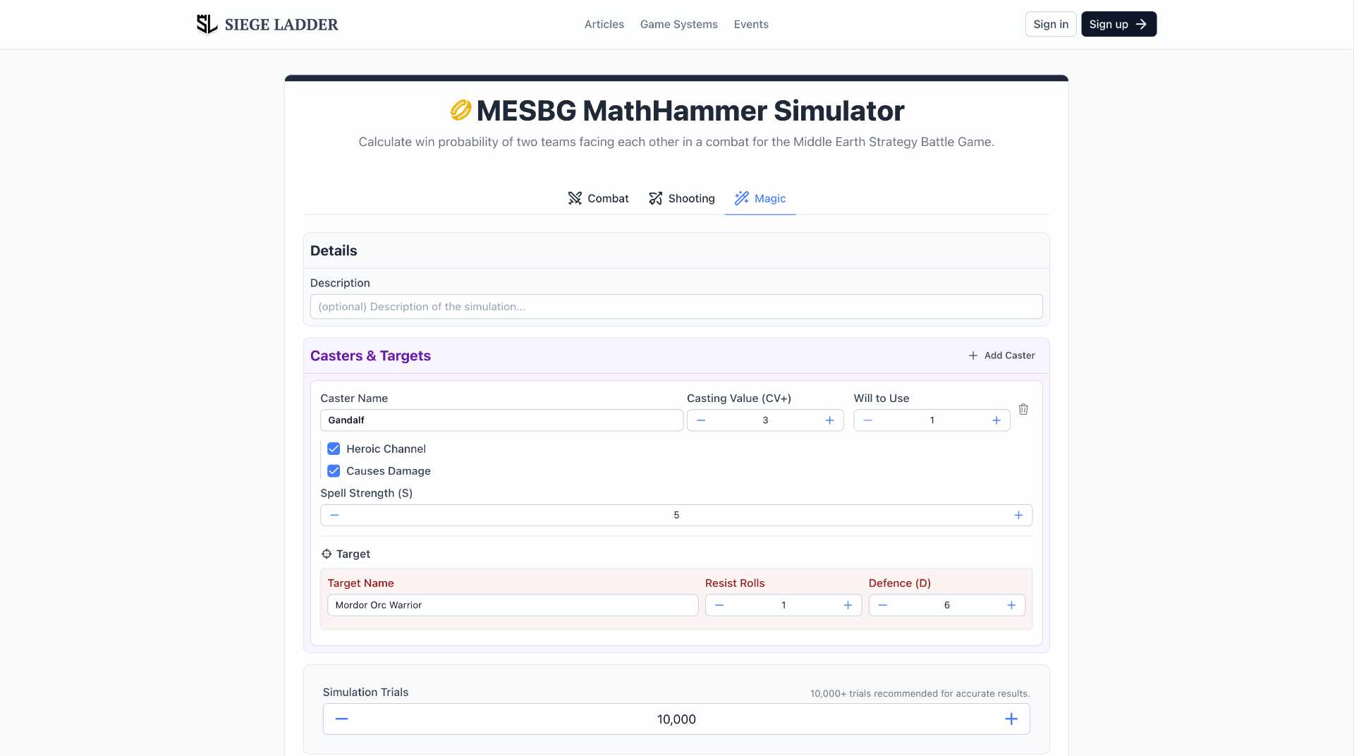Decrease Spell Strength with minus icon

click(334, 516)
